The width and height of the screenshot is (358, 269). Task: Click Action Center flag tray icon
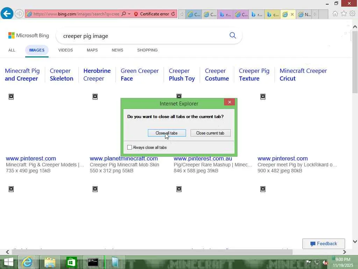[308, 262]
